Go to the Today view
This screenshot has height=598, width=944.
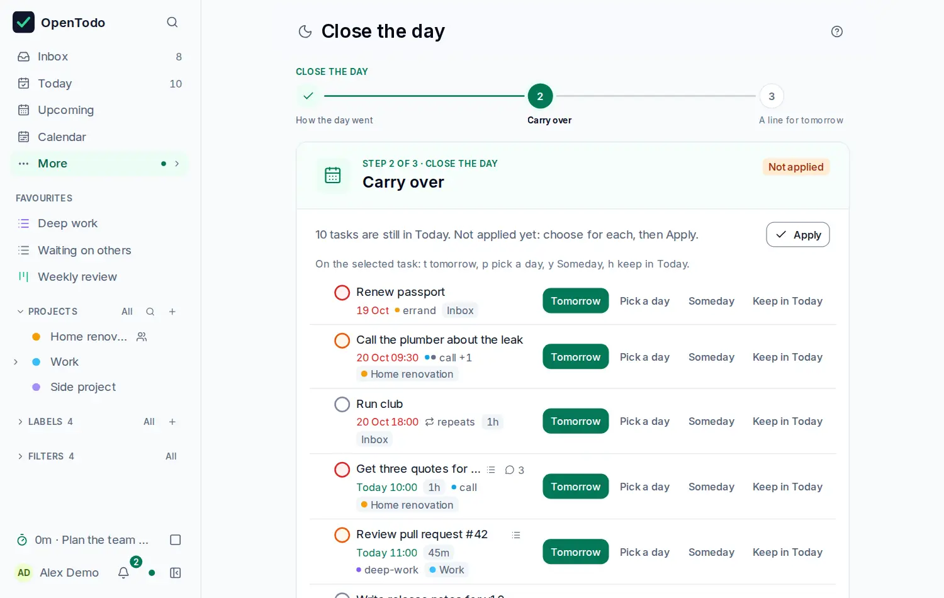coord(99,84)
